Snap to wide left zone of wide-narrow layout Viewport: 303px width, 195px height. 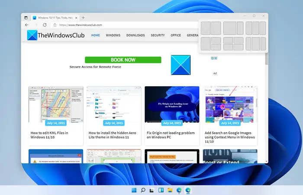pyautogui.click(x=230, y=28)
